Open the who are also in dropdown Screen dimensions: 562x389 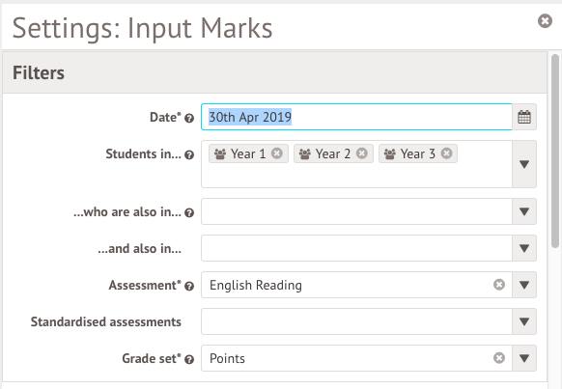(524, 211)
